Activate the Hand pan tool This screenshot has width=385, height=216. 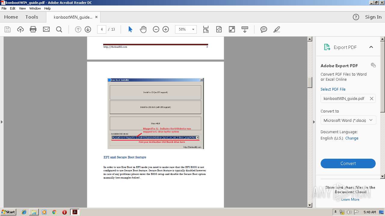coord(143,29)
